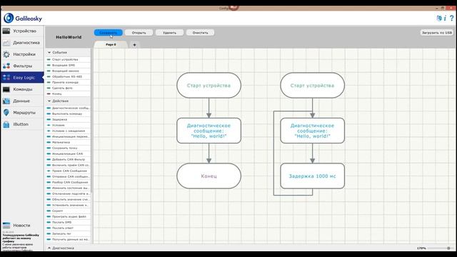Click the Загрузить по USB button
The width and height of the screenshot is (457, 257).
click(436, 33)
